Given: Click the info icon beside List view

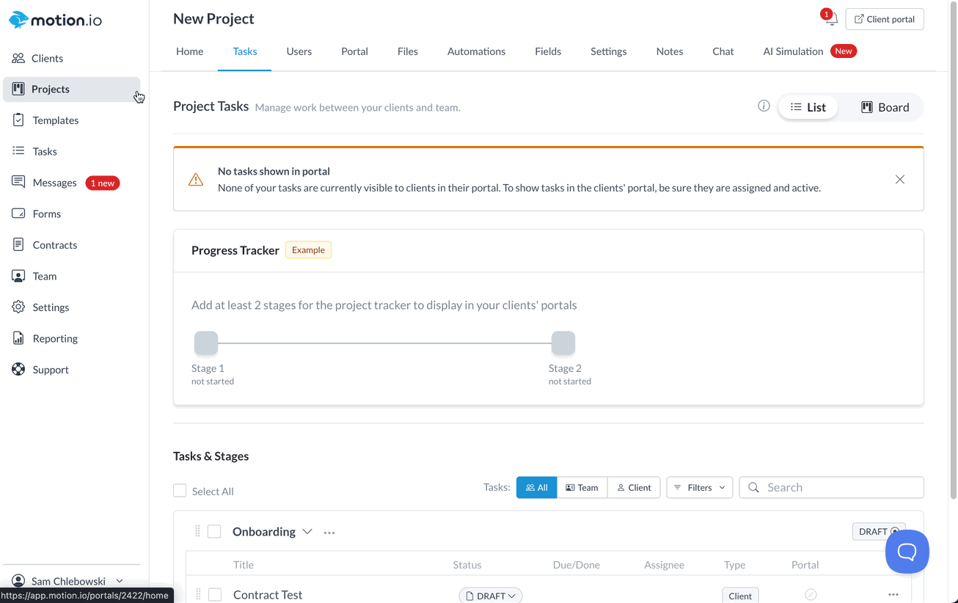Looking at the screenshot, I should pos(764,106).
